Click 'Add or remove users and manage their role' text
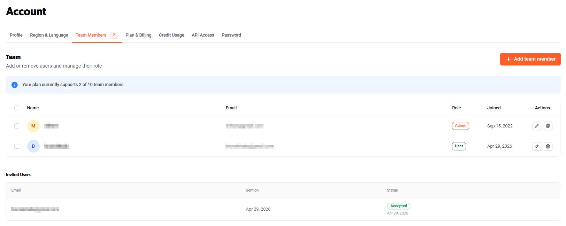The width and height of the screenshot is (566, 226). 54,66
